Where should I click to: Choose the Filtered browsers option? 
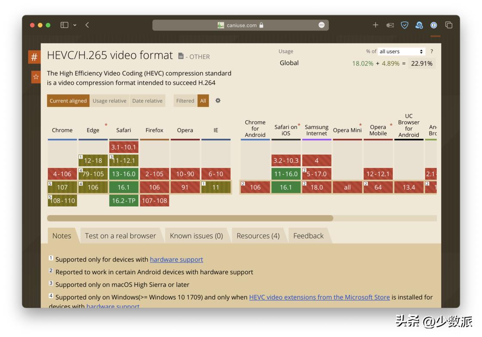click(x=185, y=101)
